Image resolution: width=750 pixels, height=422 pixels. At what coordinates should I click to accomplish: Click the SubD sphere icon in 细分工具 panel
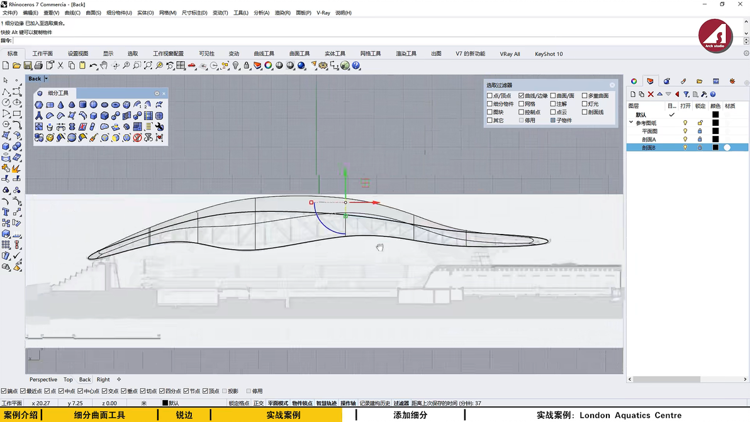93,105
